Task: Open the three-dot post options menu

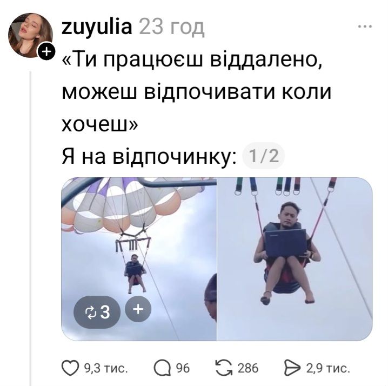Action: 365,26
